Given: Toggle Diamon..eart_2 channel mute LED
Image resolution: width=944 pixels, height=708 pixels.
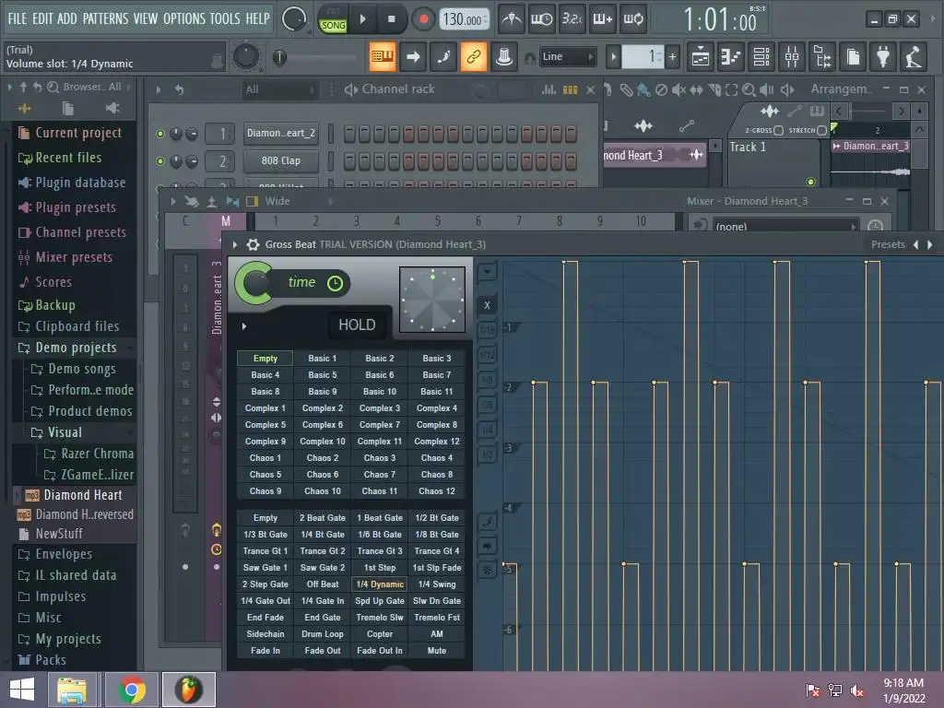Looking at the screenshot, I should (160, 134).
